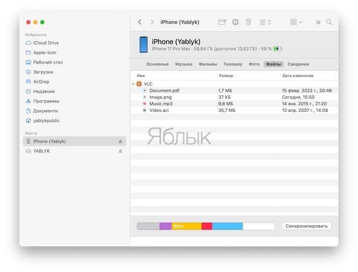Click the orange VLC app icon
Viewport: 358px width, 272px height.
[x=139, y=84]
